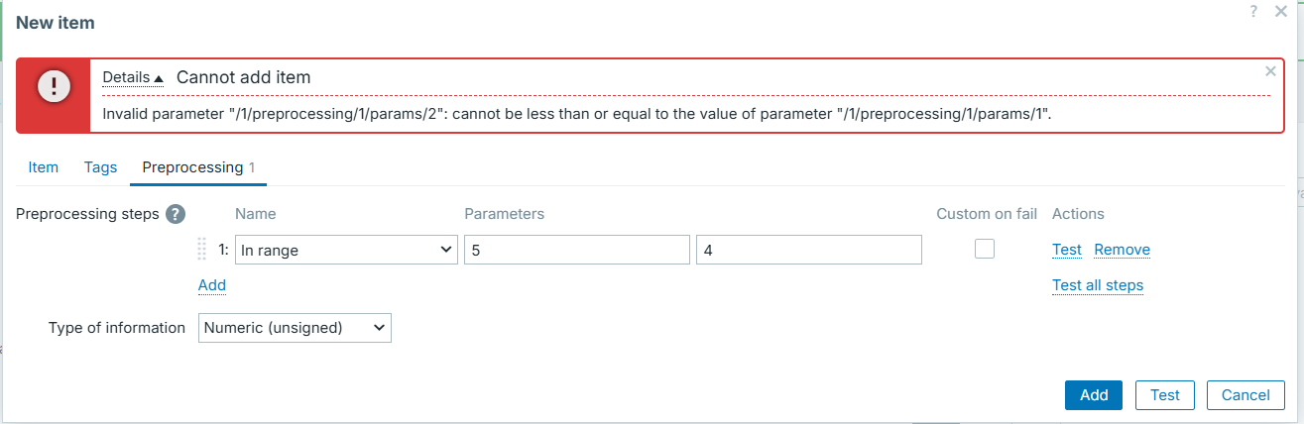The height and width of the screenshot is (424, 1304).
Task: Dismiss the error message with its X
Action: point(1270,71)
